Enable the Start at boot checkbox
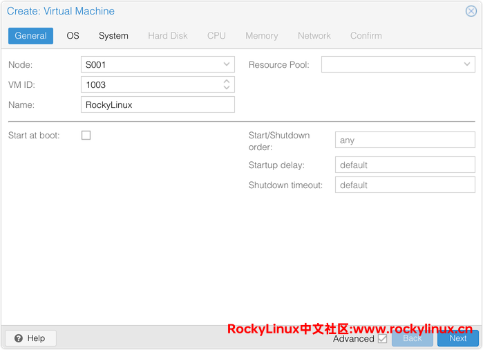Screen dimensions: 483x350 tap(86, 136)
